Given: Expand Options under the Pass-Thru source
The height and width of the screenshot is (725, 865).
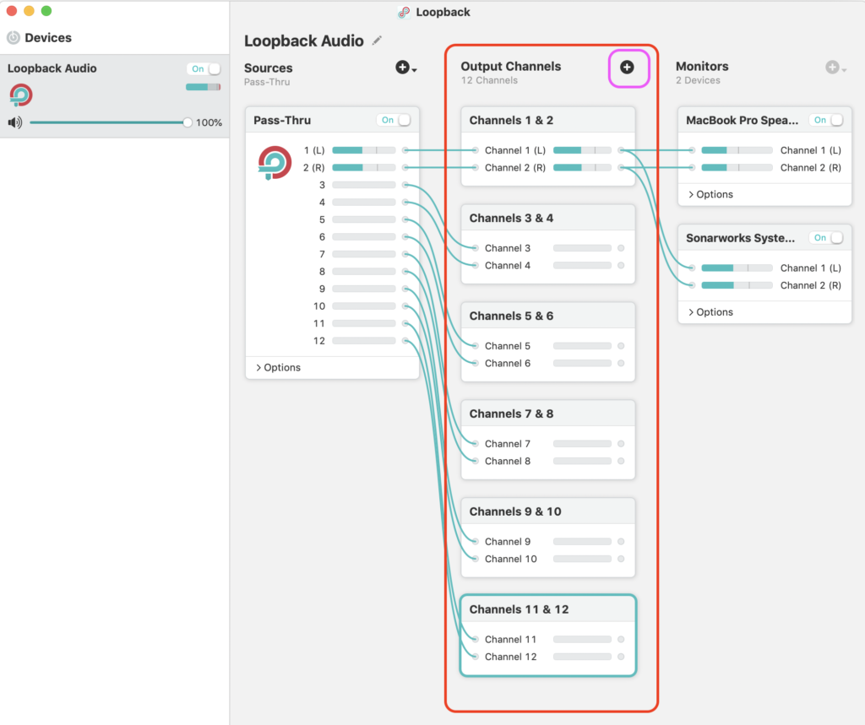Looking at the screenshot, I should [278, 368].
